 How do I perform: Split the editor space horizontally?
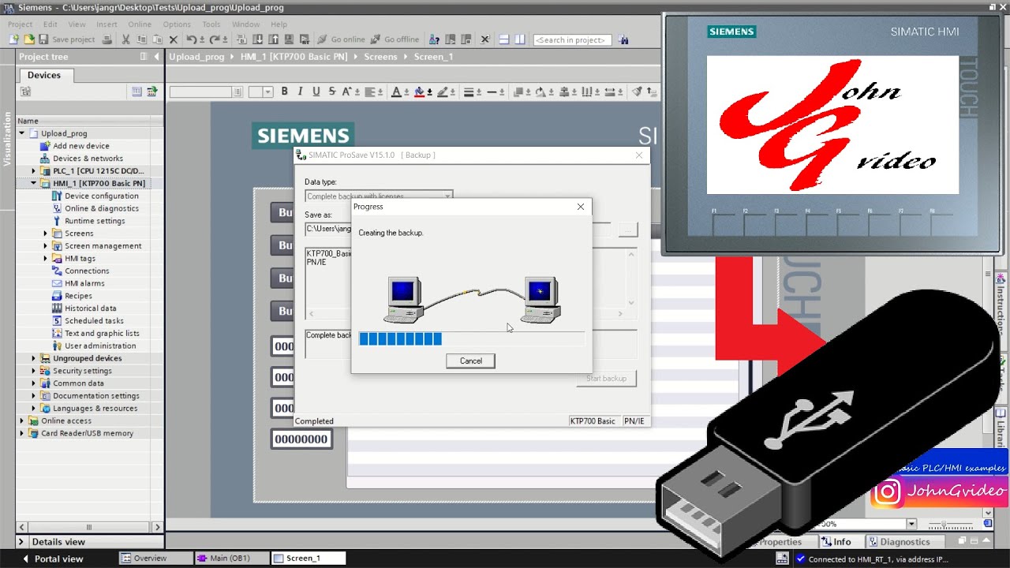click(x=505, y=39)
